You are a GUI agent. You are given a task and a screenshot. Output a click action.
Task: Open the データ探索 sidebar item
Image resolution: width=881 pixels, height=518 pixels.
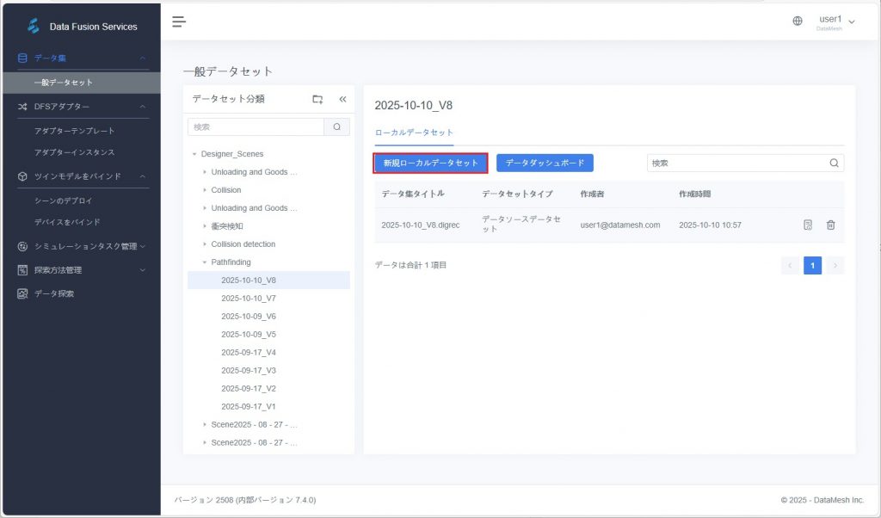53,293
